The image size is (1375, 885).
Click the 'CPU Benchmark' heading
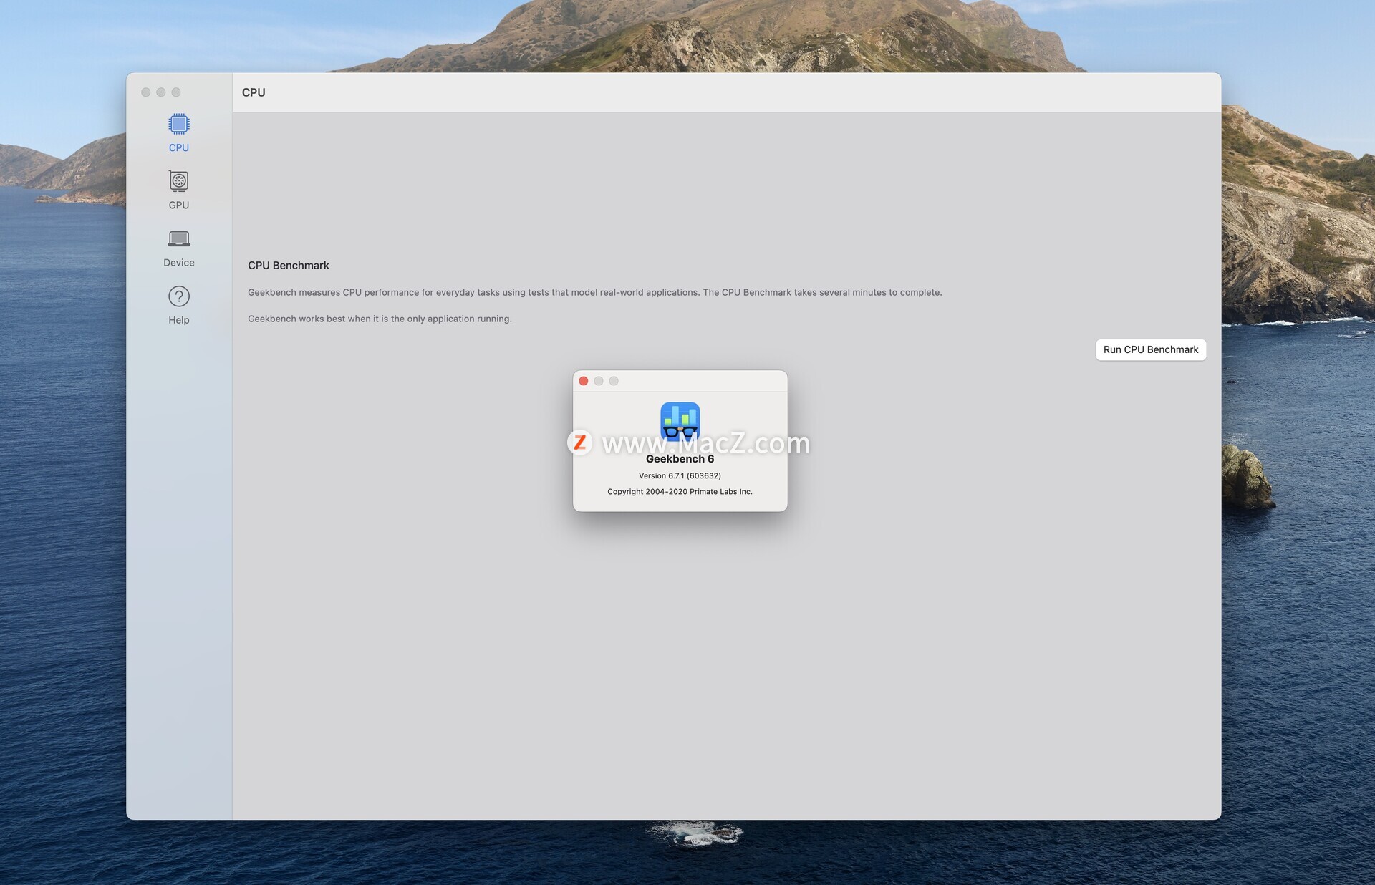(x=289, y=266)
